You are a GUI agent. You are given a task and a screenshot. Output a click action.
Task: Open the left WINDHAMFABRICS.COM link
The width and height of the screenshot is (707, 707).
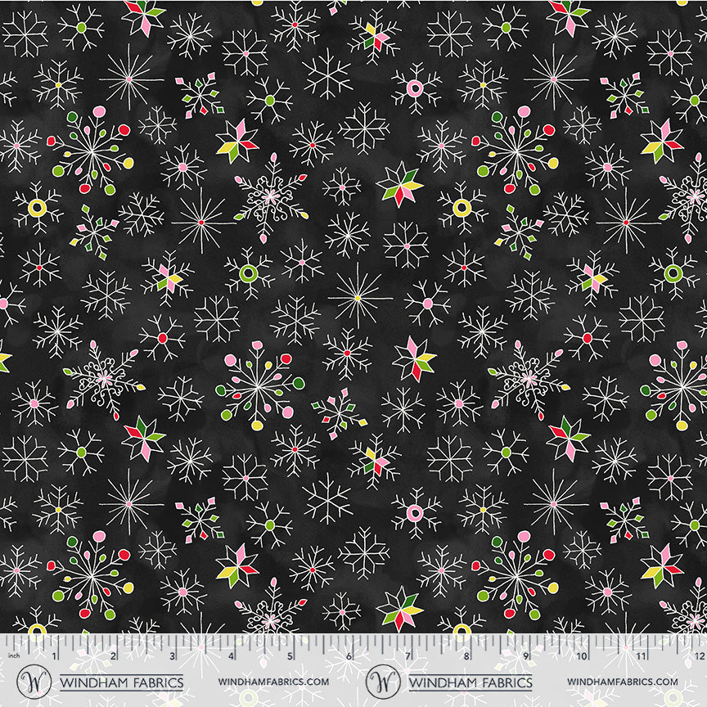point(273,682)
